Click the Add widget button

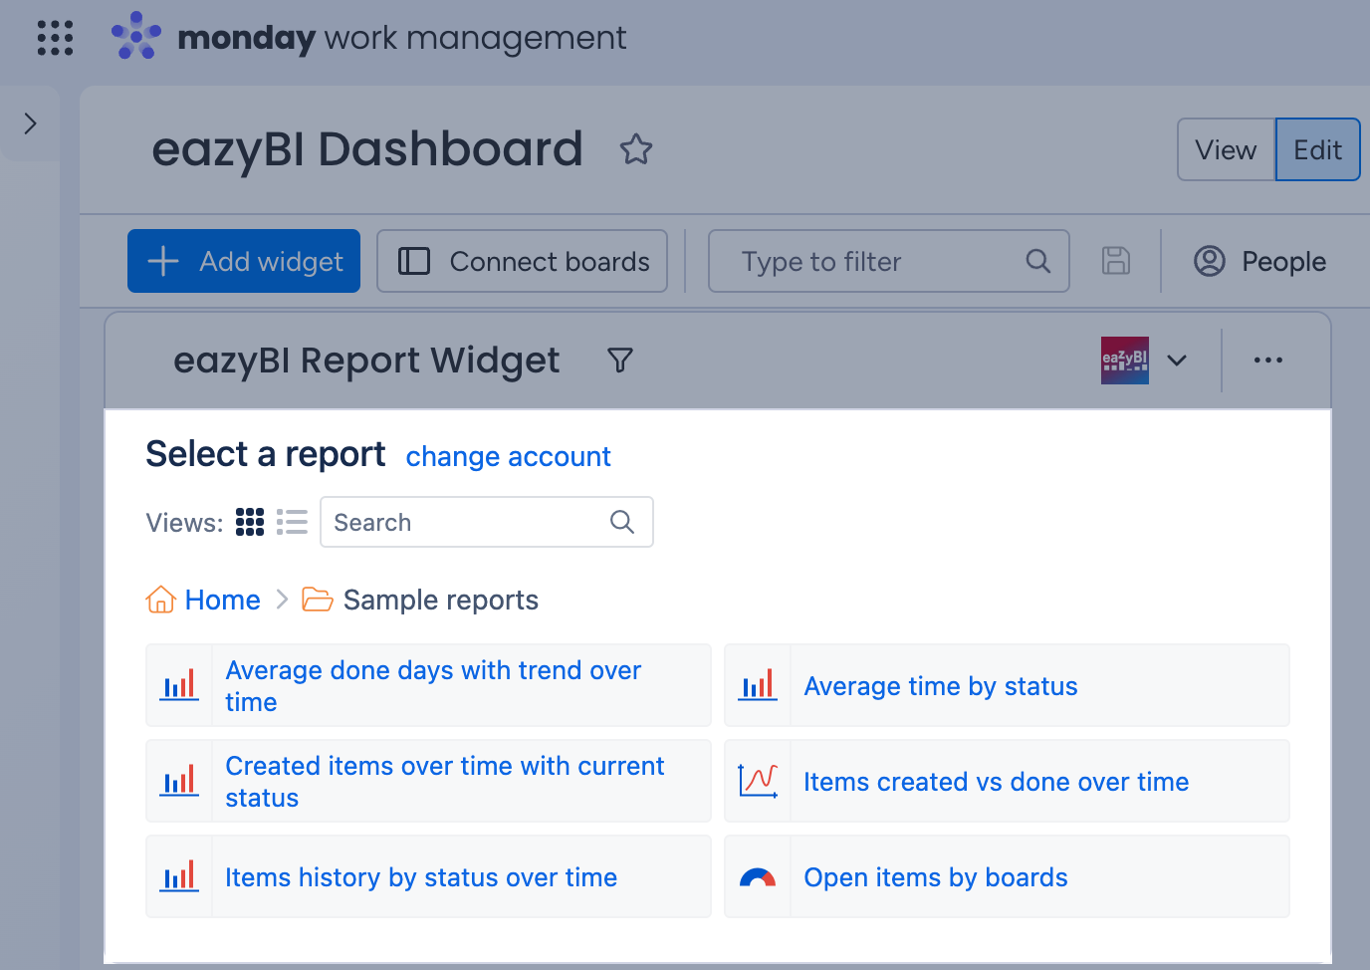click(x=244, y=261)
